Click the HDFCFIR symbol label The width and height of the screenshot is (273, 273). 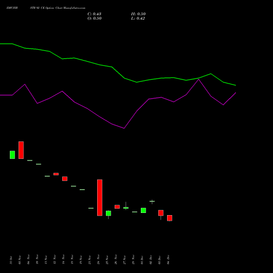[x=12, y=8]
